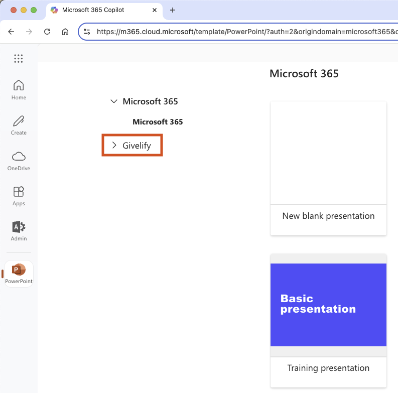Reload the current page

[x=47, y=32]
